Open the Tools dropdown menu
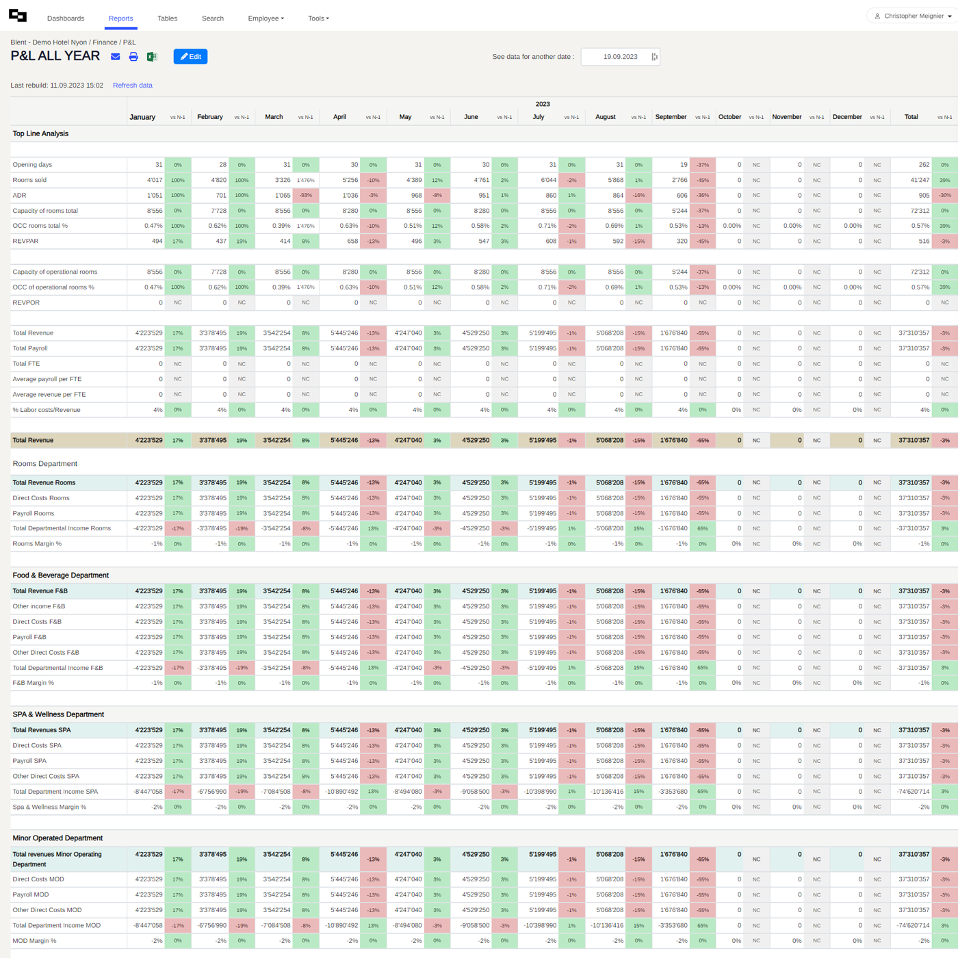 pos(318,18)
